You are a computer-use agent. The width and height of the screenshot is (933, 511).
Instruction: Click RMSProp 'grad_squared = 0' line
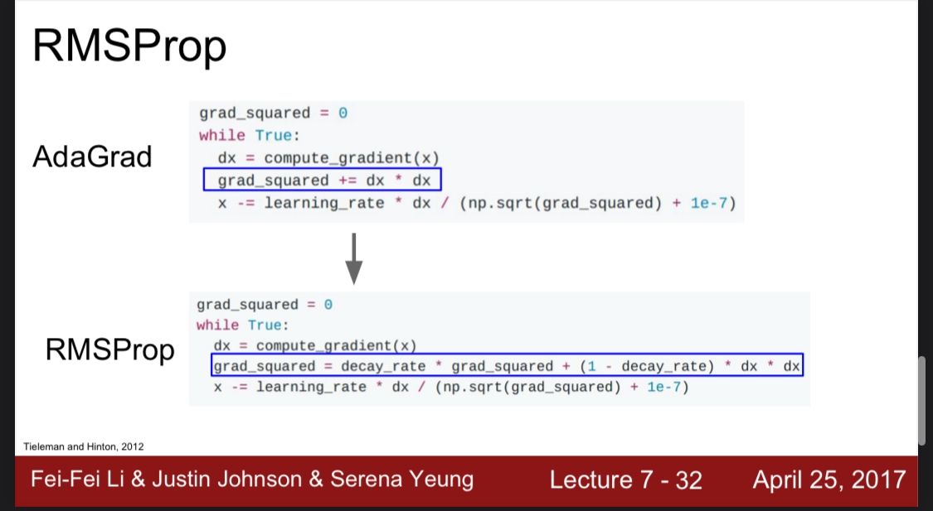point(265,305)
